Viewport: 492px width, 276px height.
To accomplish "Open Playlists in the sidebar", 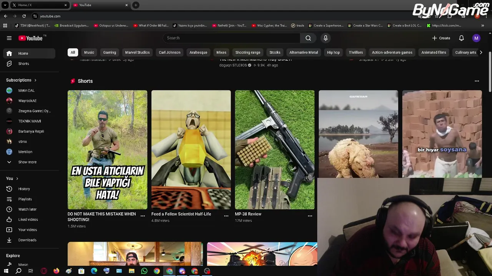I will pyautogui.click(x=29, y=199).
